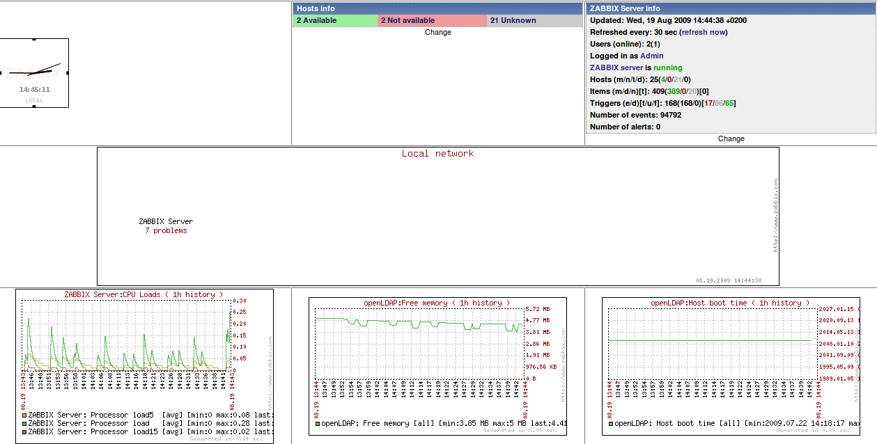Click the ZABBIX server status link
This screenshot has height=444, width=877.
(616, 68)
